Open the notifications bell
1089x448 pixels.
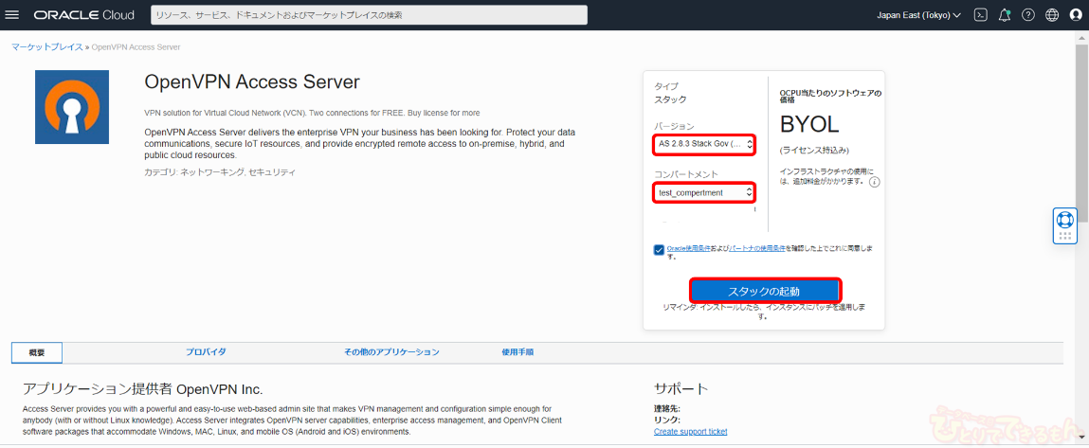click(x=1005, y=15)
